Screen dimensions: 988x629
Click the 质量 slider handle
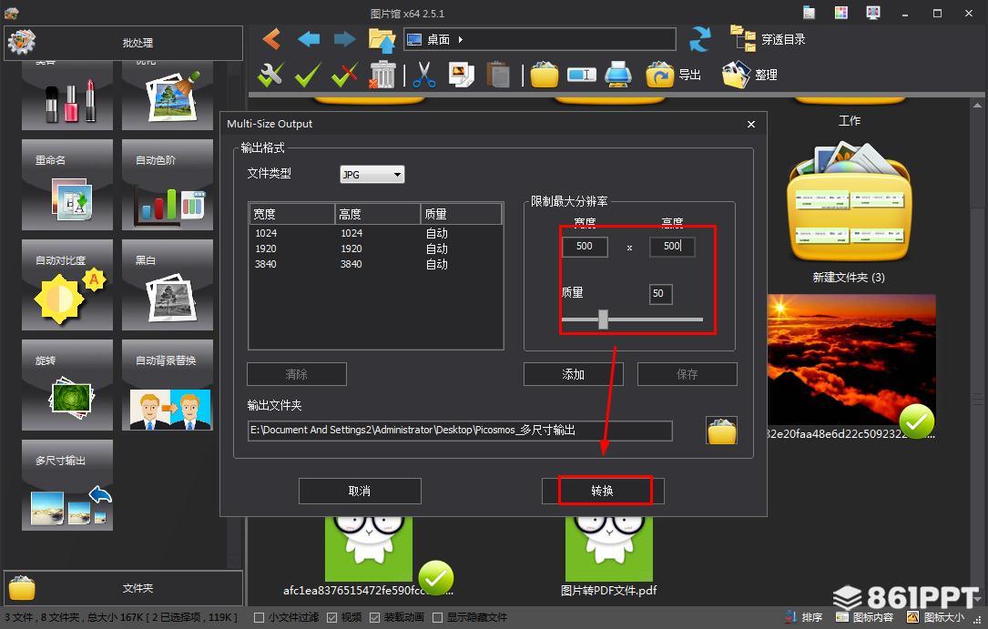pos(603,320)
